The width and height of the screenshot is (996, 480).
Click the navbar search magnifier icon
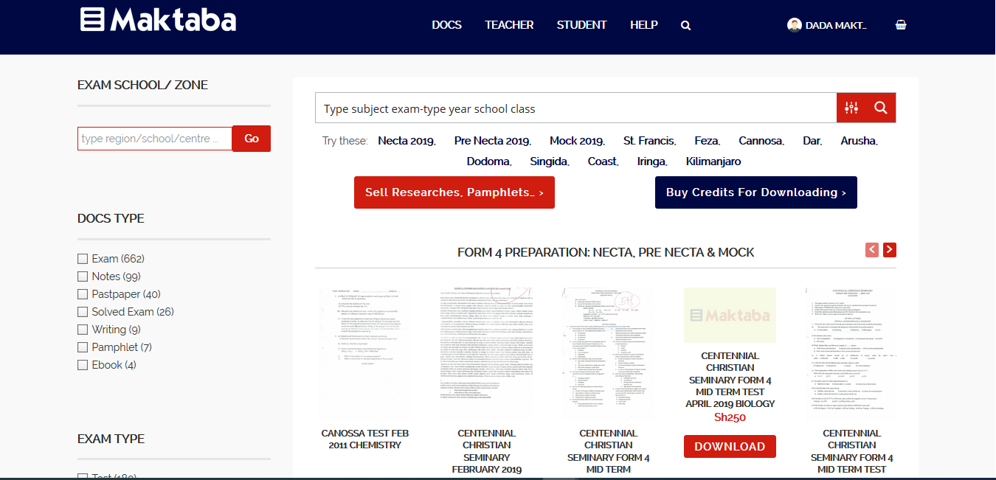[685, 25]
